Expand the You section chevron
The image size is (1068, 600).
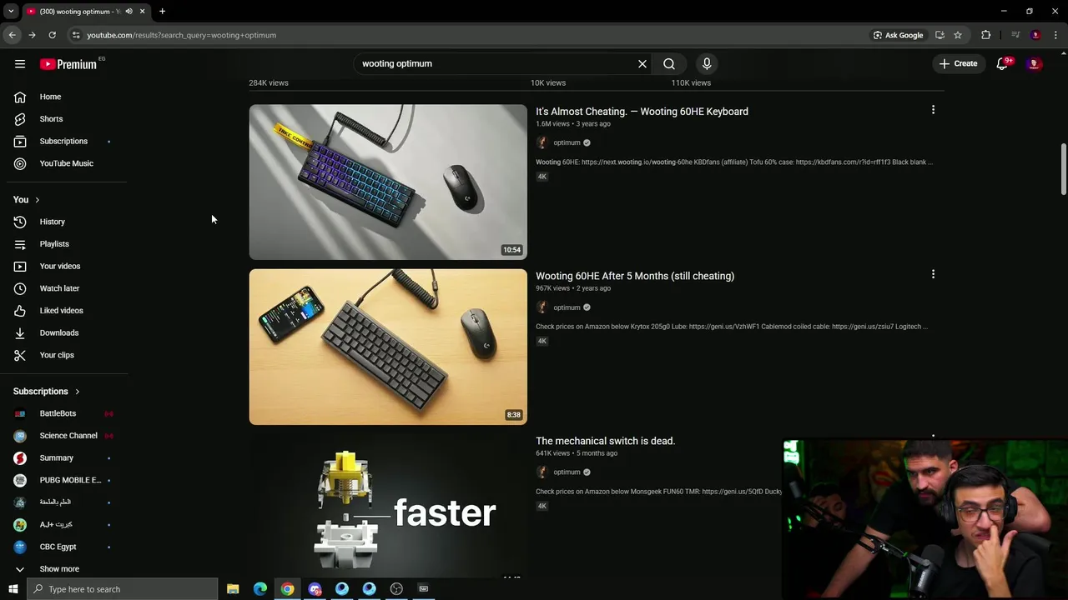pos(37,200)
